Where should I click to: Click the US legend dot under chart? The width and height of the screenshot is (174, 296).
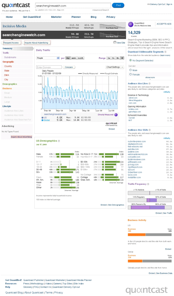[x=42, y=117]
